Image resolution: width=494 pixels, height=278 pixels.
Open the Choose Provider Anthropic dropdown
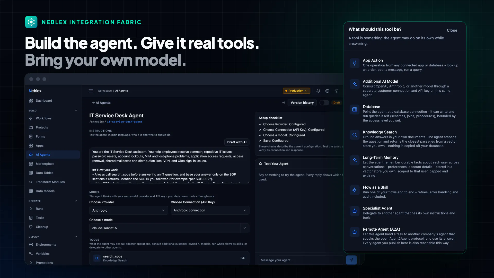pyautogui.click(x=128, y=210)
